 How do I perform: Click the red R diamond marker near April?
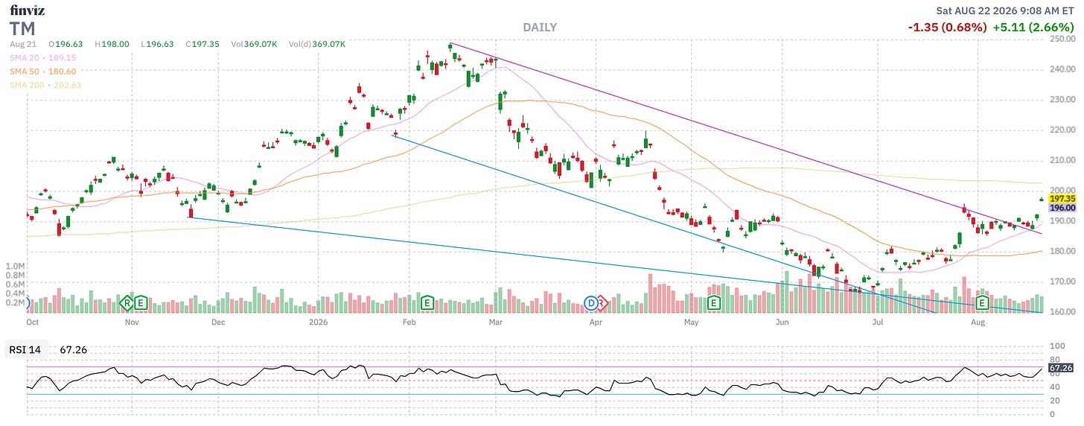tap(602, 303)
